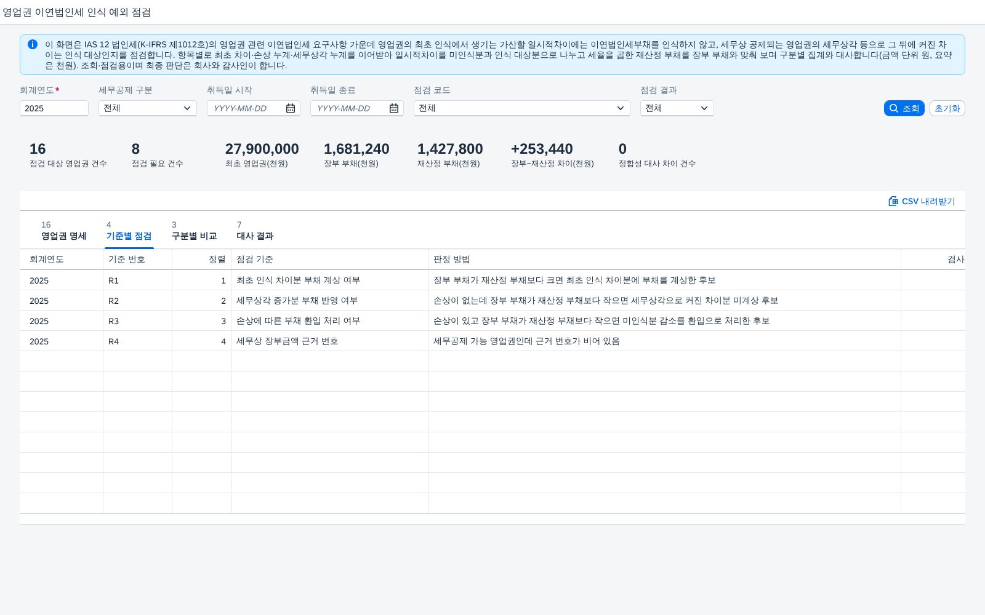The image size is (985, 615).
Task: Click the 정렬 column header
Action: click(x=202, y=260)
